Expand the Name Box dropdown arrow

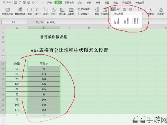click(x=27, y=22)
